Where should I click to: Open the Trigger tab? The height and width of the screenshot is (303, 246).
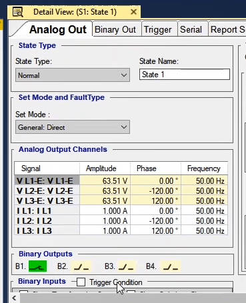point(158,29)
